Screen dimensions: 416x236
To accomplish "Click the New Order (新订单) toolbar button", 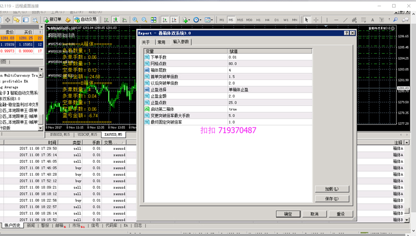I will pyautogui.click(x=52, y=19).
